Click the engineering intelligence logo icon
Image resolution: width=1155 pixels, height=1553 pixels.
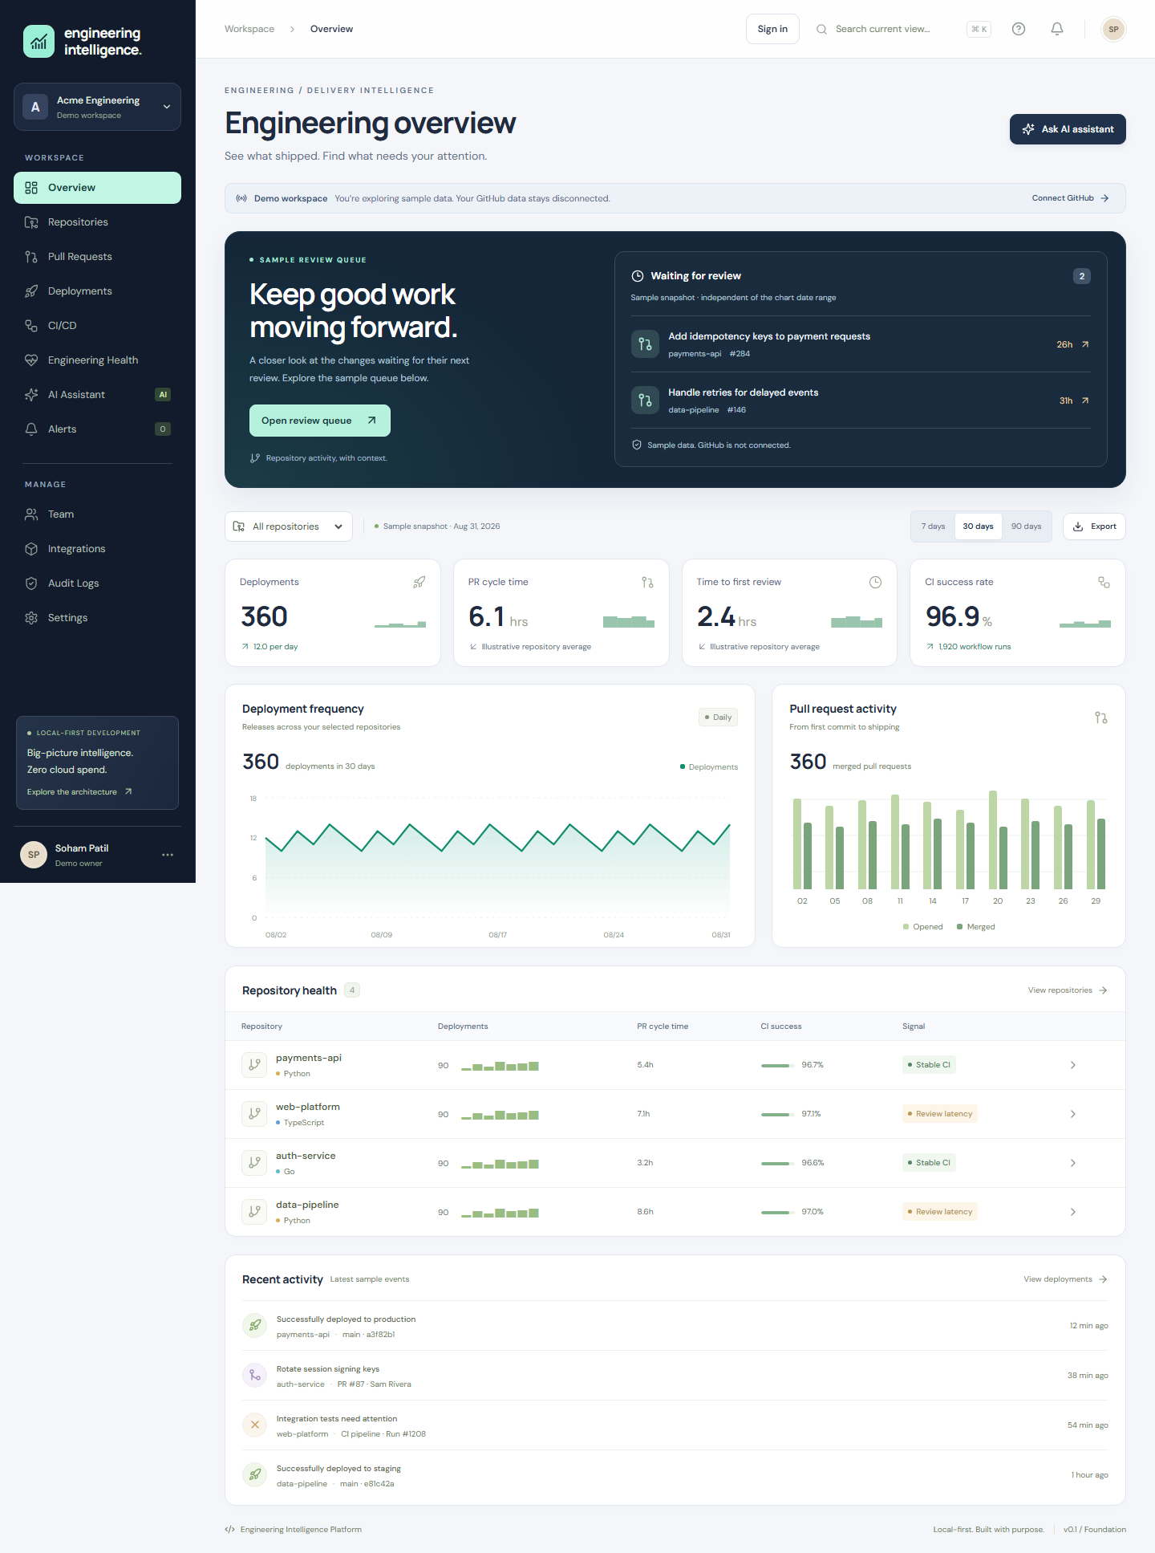pyautogui.click(x=38, y=42)
